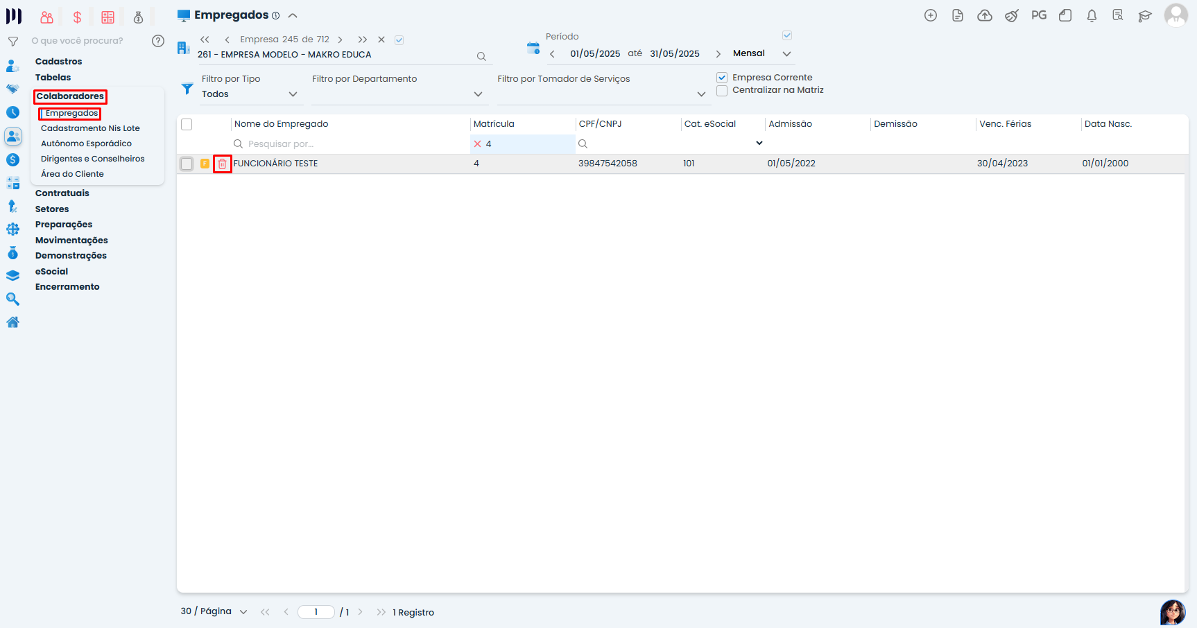This screenshot has height=628, width=1197.
Task: Click the red trash delete icon
Action: point(222,164)
